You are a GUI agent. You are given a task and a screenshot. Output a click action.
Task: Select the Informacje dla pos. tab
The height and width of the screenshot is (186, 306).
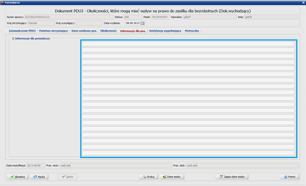[x=133, y=31]
